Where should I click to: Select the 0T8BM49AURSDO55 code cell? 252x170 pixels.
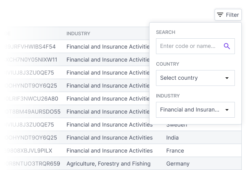pos(33,112)
